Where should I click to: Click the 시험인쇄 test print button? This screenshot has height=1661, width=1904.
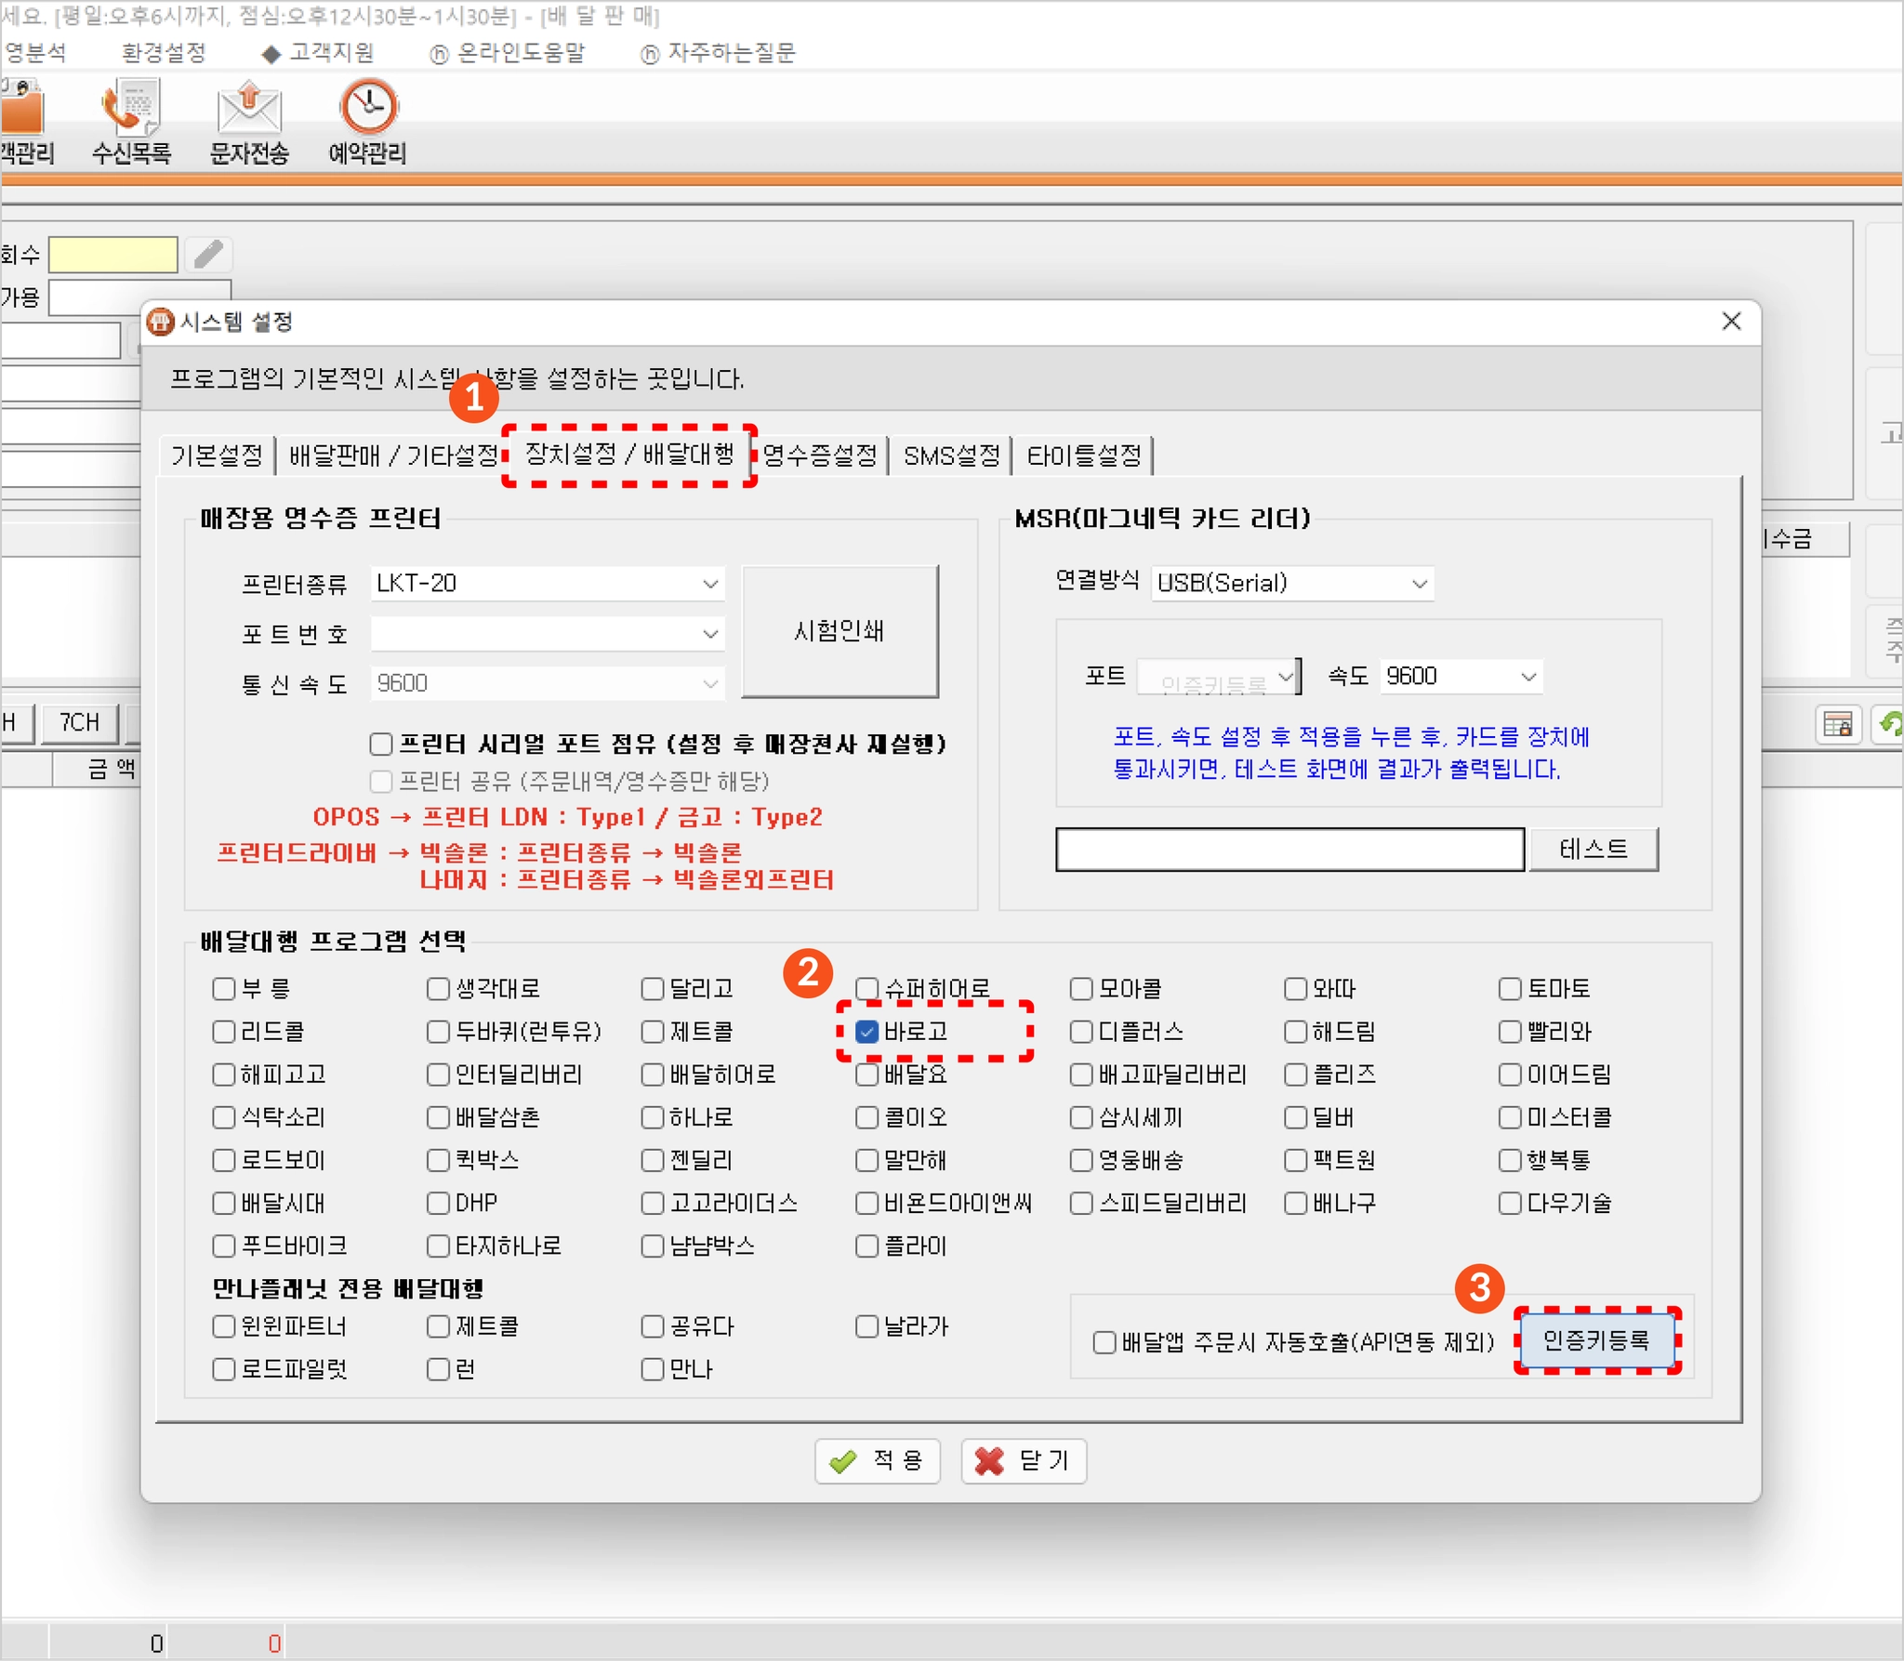click(839, 631)
